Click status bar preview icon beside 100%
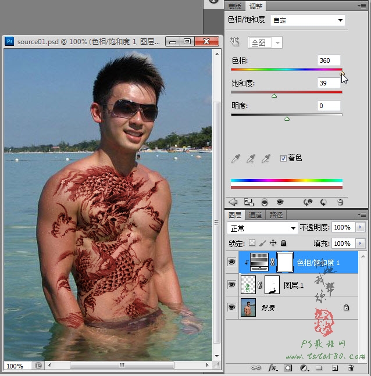 (38, 366)
